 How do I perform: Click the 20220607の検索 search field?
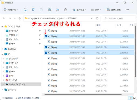click(x=119, y=19)
